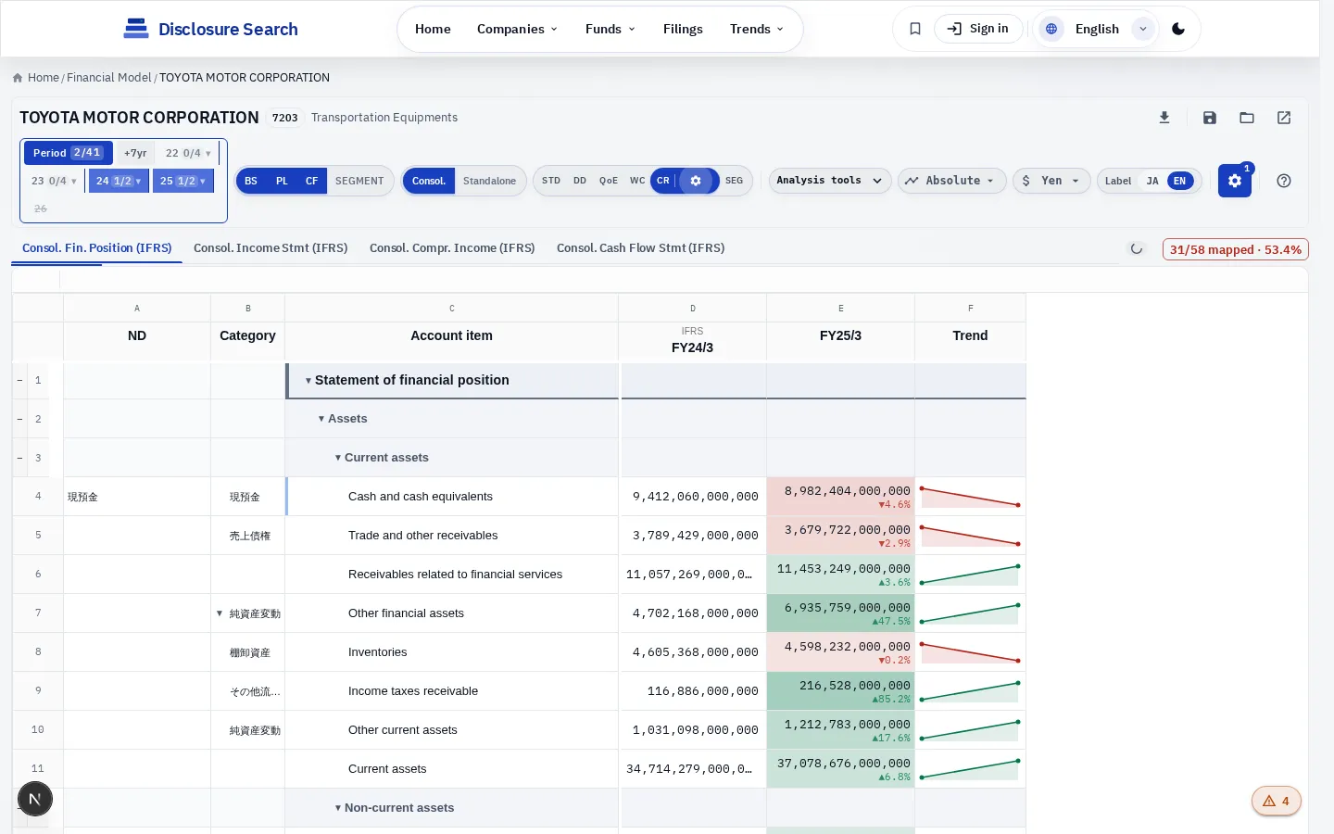The height and width of the screenshot is (834, 1334).
Task: Open Consol. Income Stmt (IFRS) tab
Action: (x=271, y=248)
